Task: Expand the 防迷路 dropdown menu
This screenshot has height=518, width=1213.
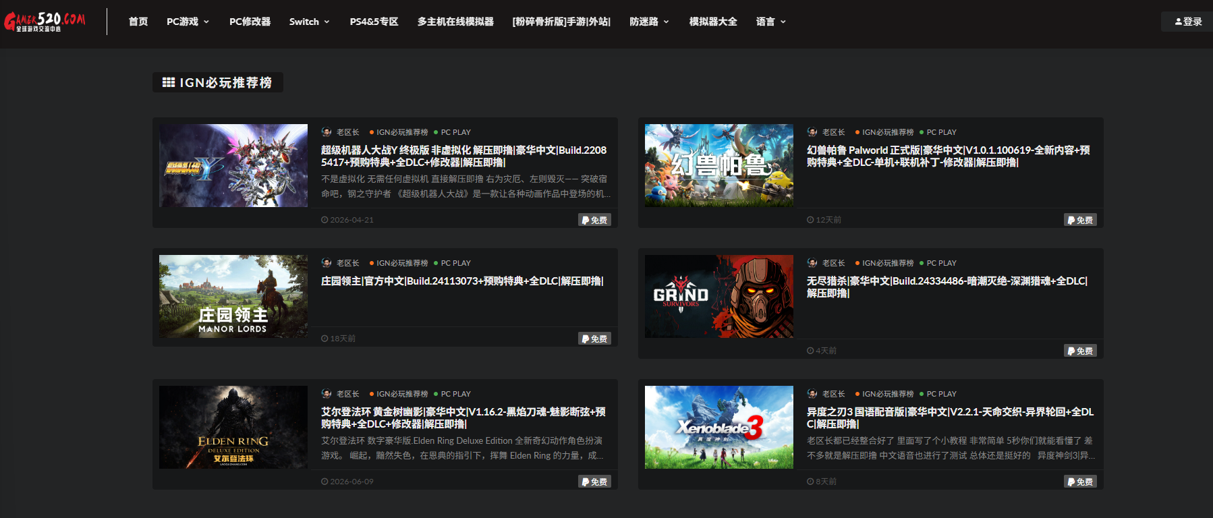Action: (x=649, y=22)
